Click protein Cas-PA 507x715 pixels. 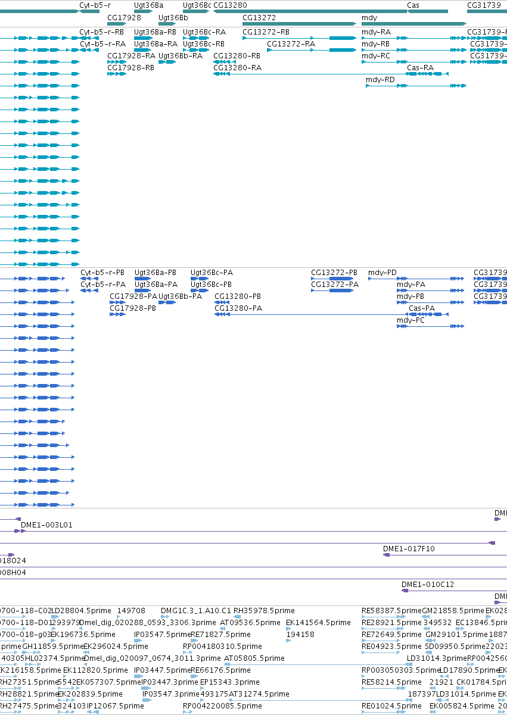[422, 308]
